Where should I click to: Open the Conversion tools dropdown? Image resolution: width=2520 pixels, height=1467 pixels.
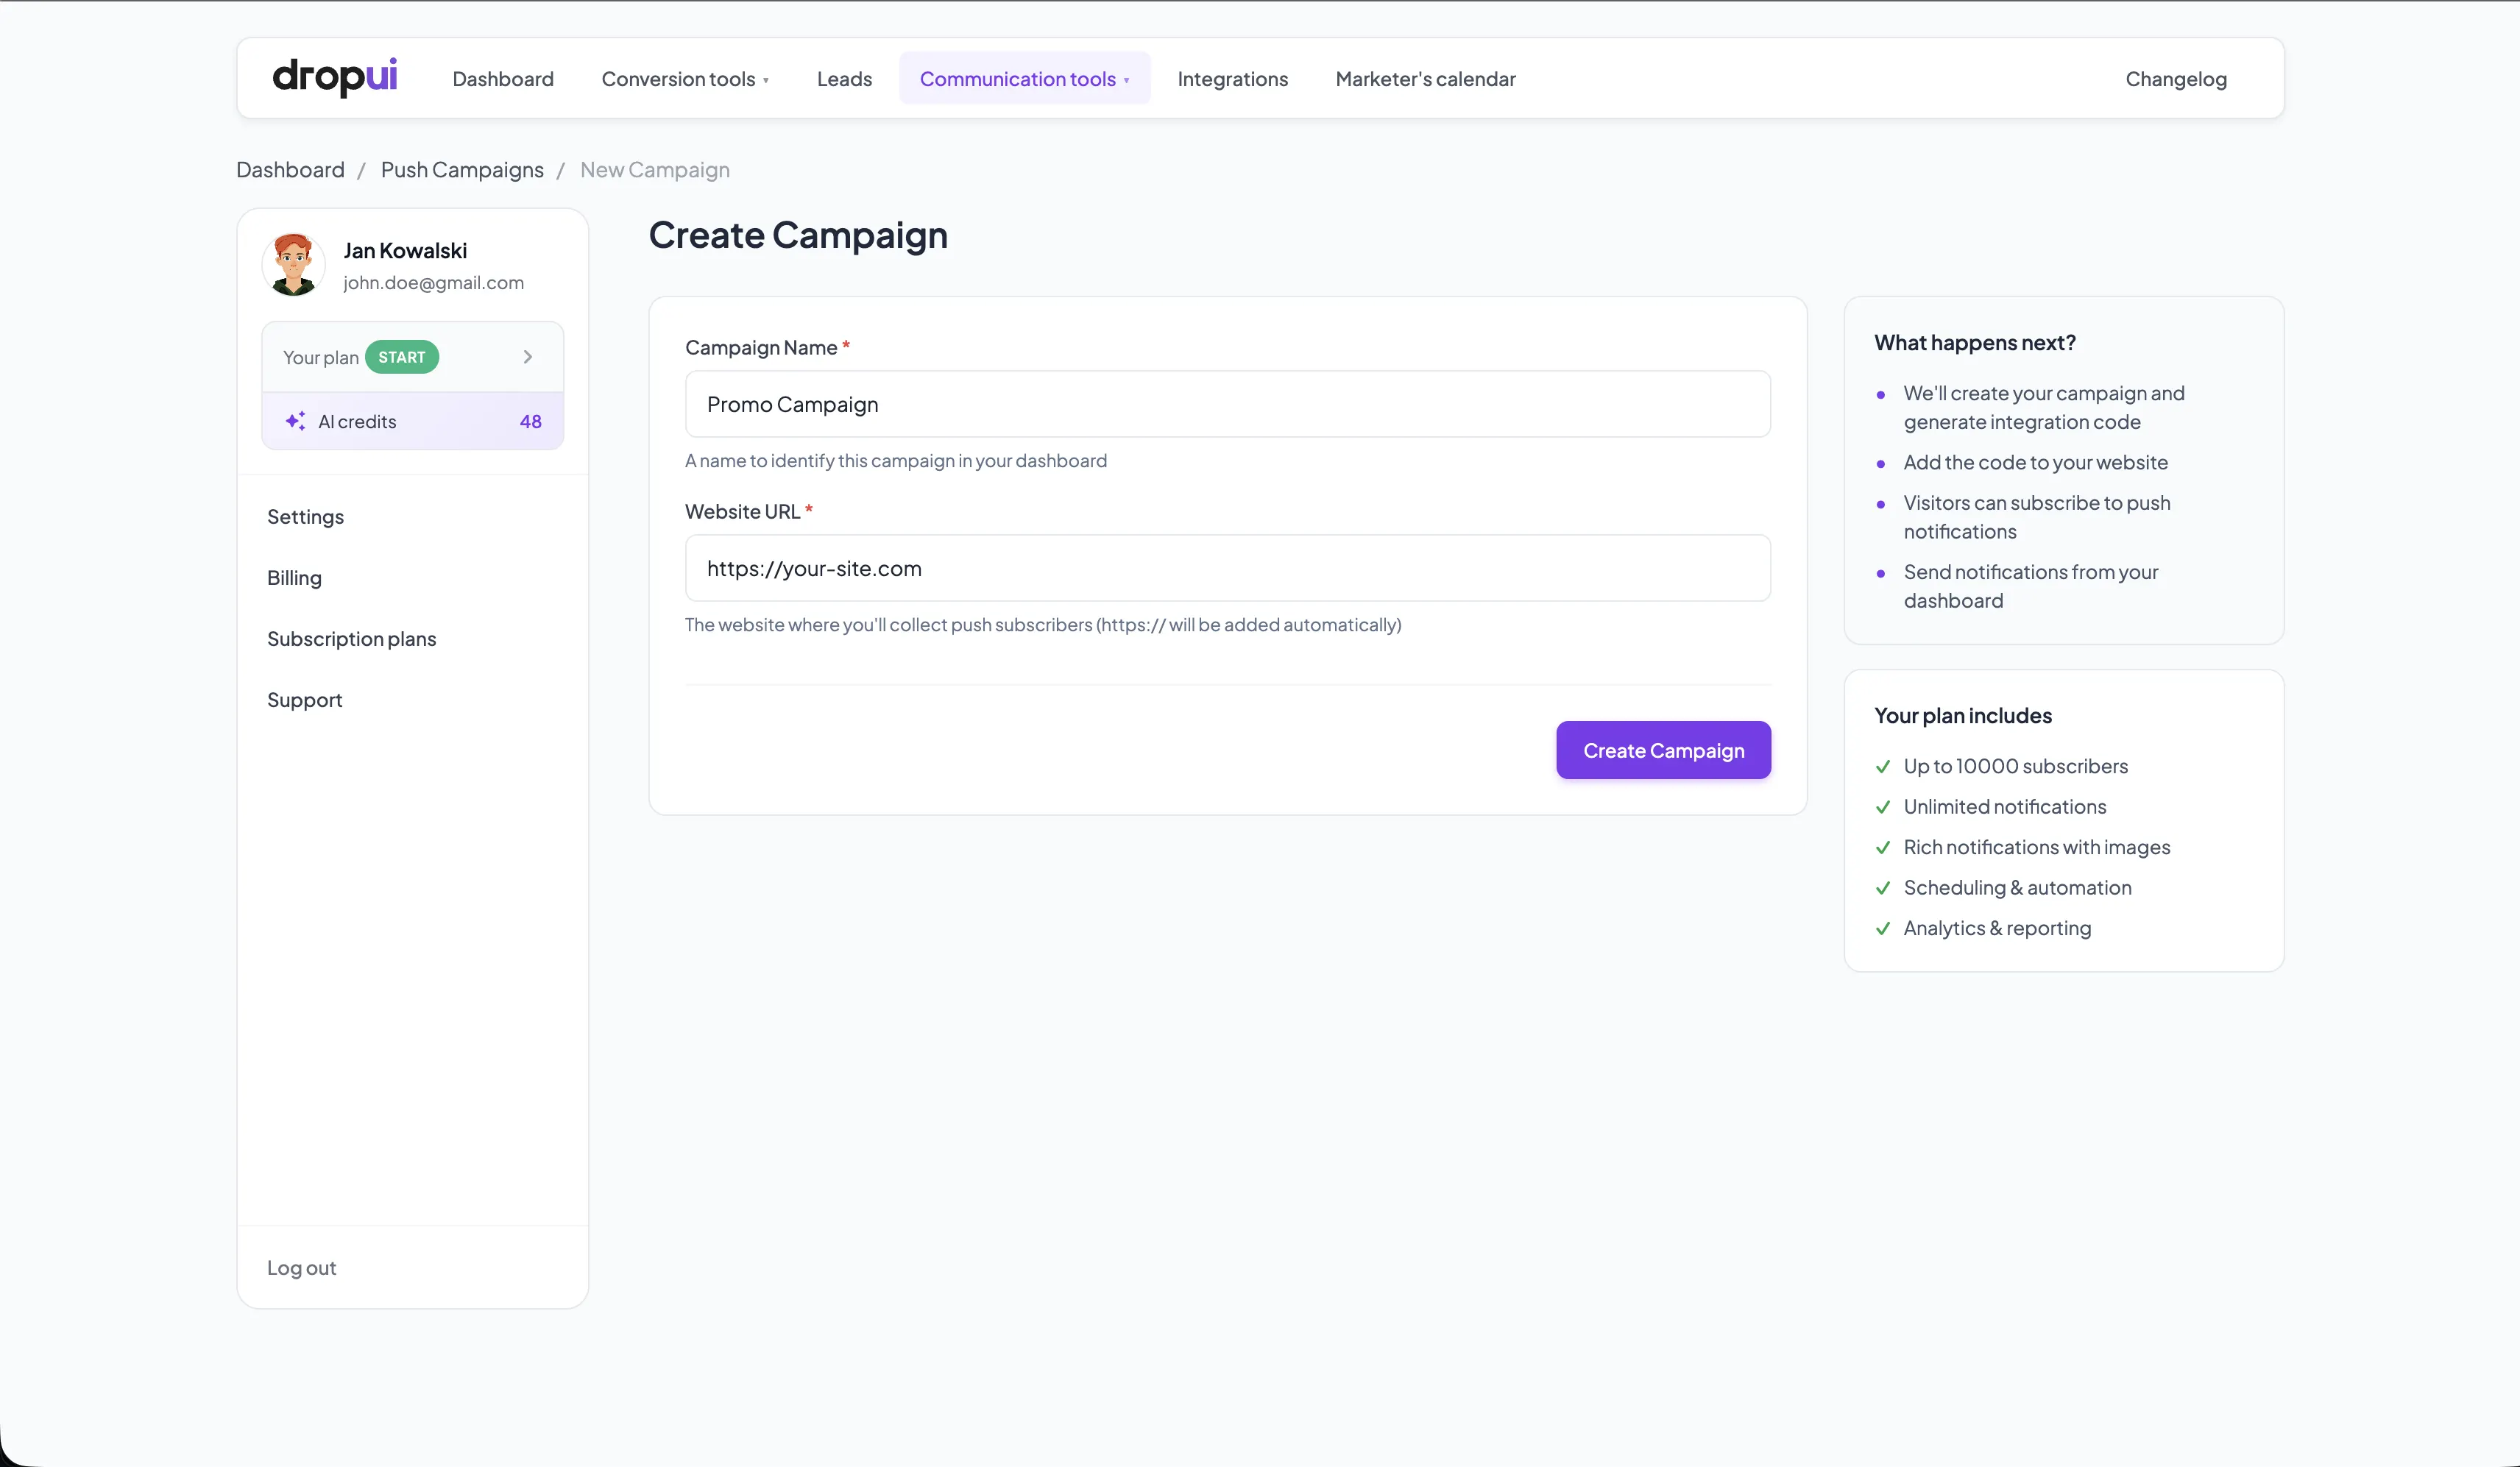685,79
